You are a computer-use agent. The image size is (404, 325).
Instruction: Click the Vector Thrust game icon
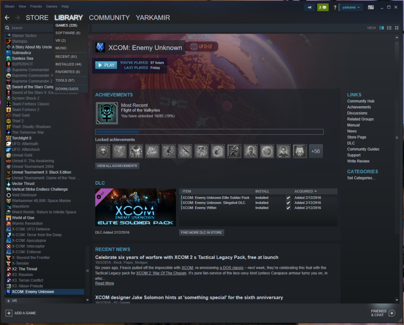[x=9, y=183]
